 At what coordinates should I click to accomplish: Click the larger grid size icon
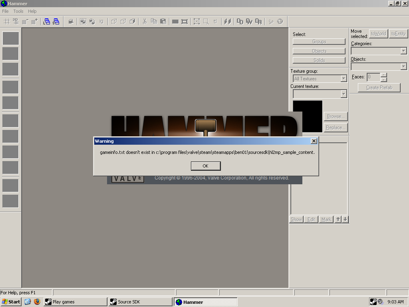tap(34, 22)
